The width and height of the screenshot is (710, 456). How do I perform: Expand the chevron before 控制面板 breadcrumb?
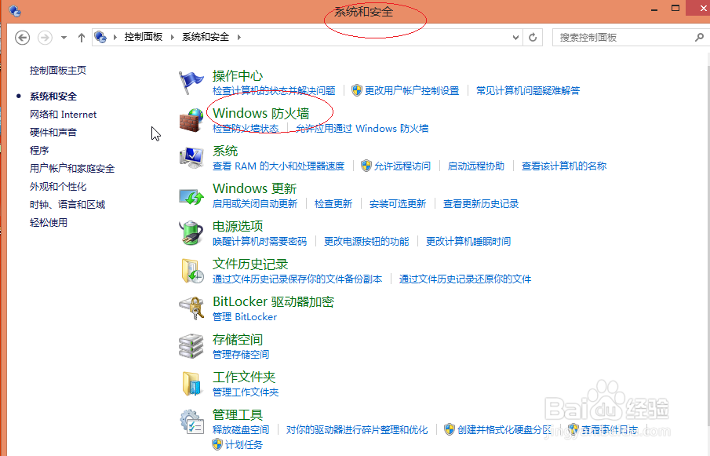[115, 37]
